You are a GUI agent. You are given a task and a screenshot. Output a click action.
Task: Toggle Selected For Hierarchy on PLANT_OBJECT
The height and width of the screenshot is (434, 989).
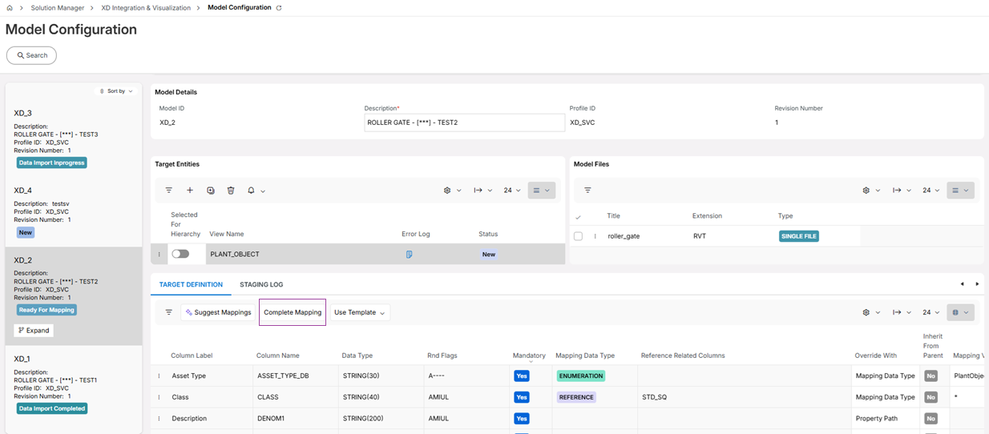point(180,254)
